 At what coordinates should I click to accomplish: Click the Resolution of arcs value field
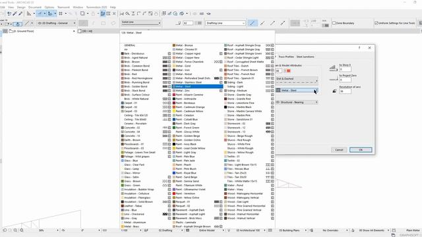click(x=345, y=92)
